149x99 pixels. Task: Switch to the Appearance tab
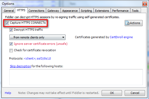pos(70,11)
